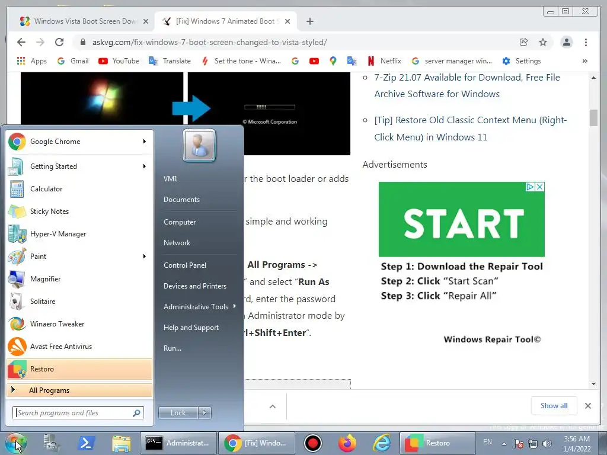Click the Windows Start orb
607x455 pixels.
point(16,443)
